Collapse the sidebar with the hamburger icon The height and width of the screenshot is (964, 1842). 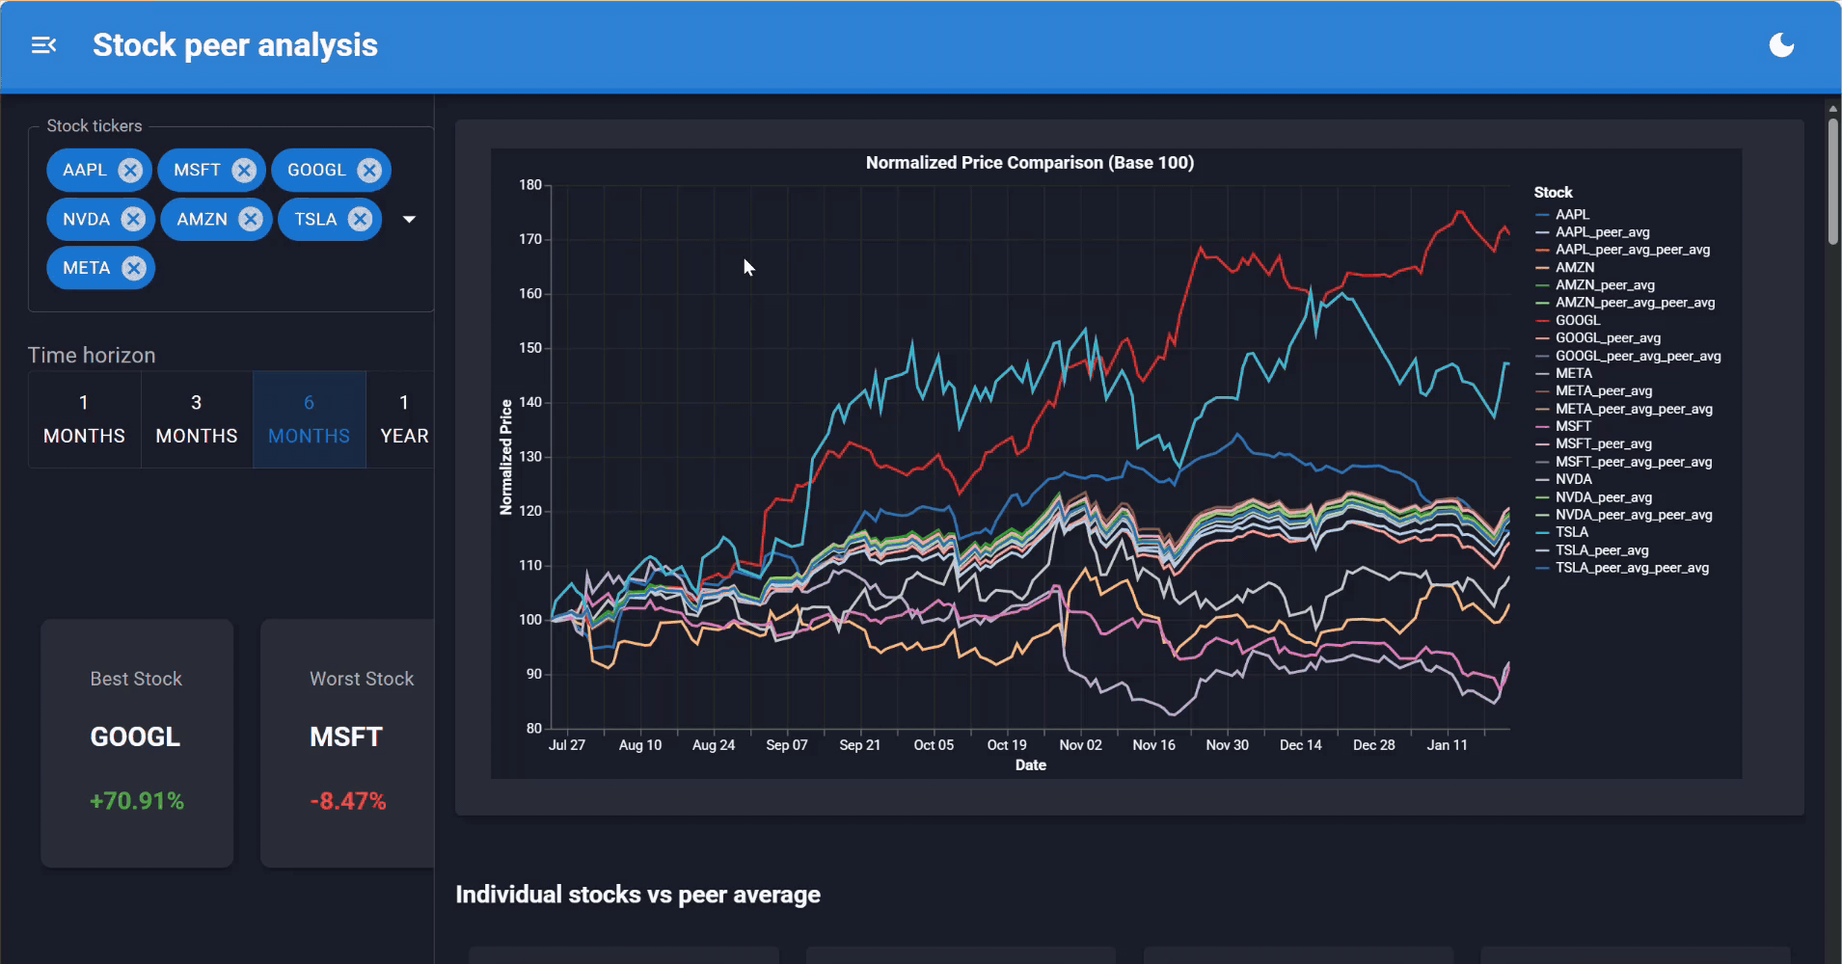click(43, 44)
